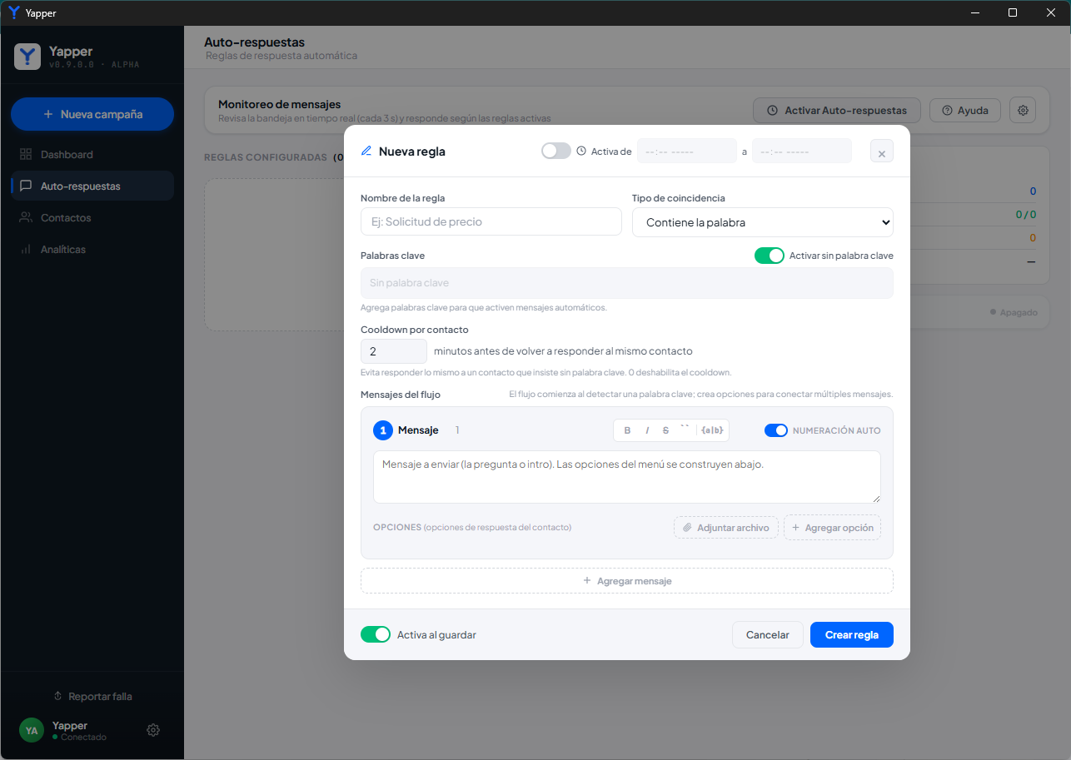Insert {a|b} spintax variable
The width and height of the screenshot is (1071, 760).
[x=712, y=430]
